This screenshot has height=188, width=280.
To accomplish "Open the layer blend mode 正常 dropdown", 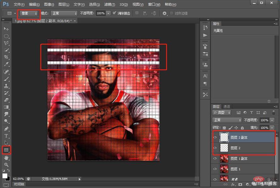I will (x=227, y=120).
